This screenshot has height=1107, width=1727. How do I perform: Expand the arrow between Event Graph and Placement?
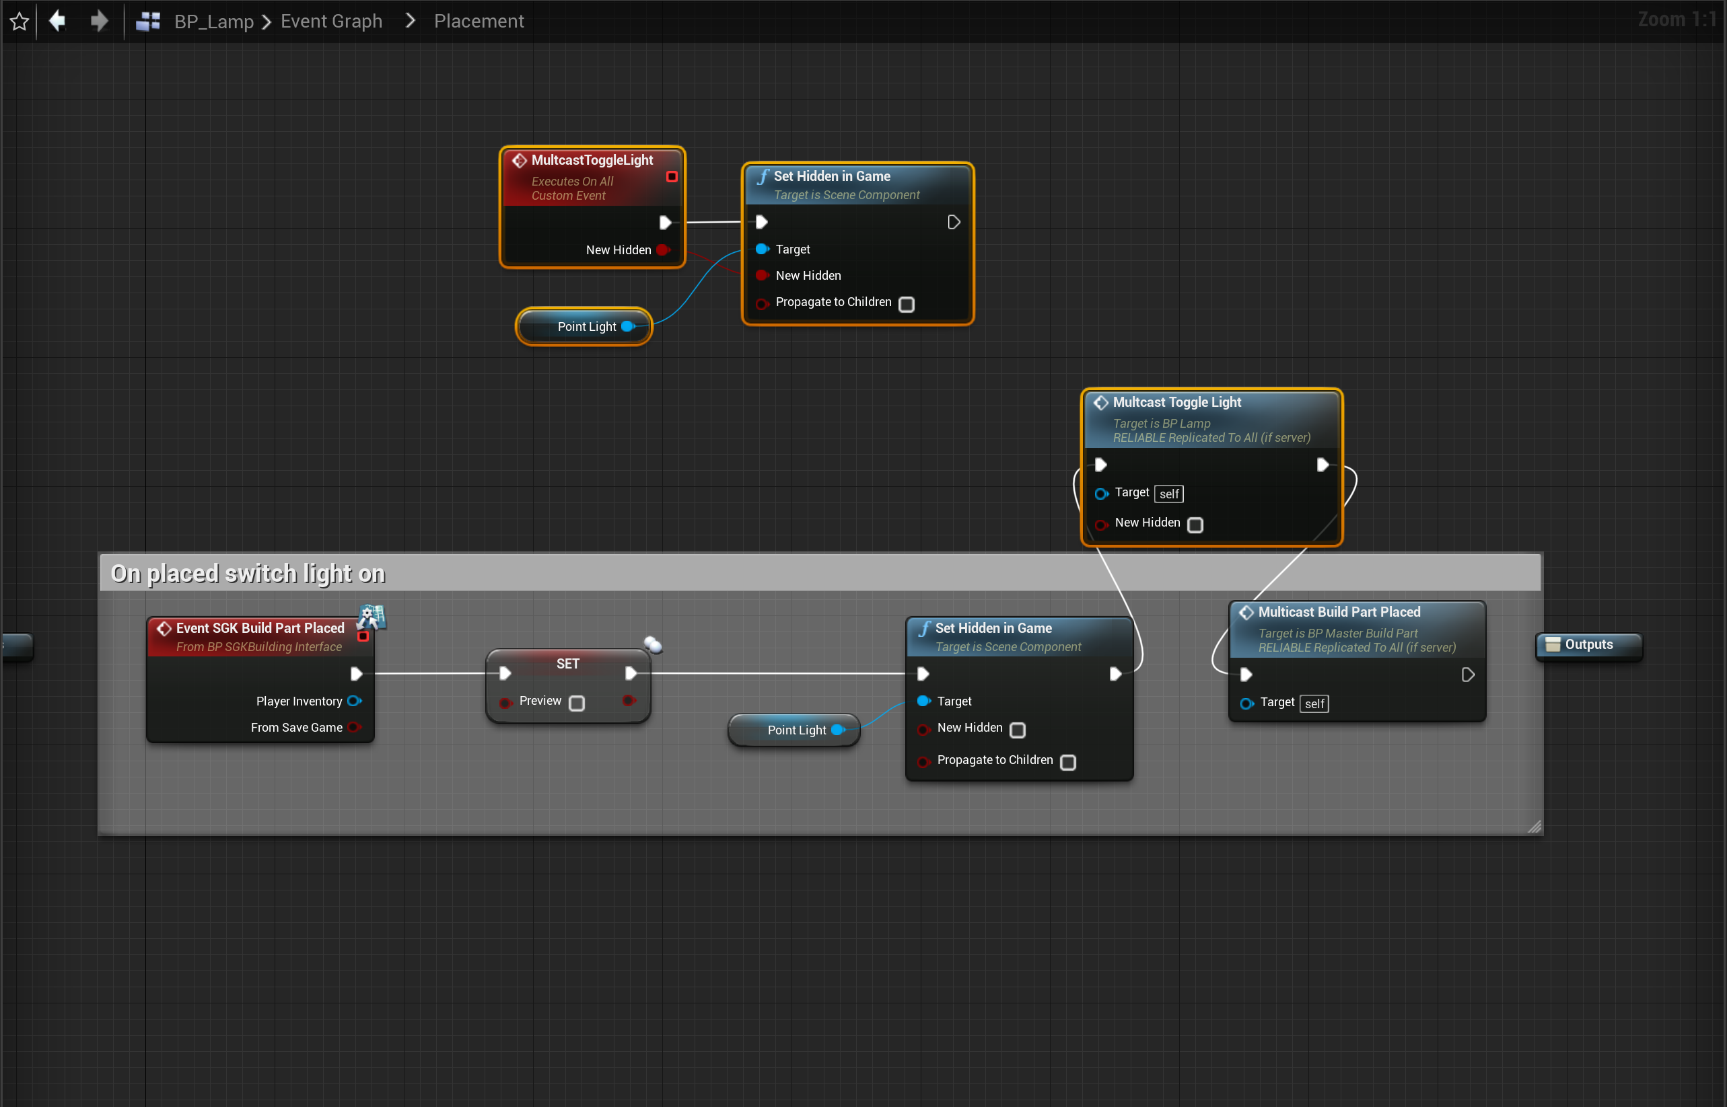(410, 21)
